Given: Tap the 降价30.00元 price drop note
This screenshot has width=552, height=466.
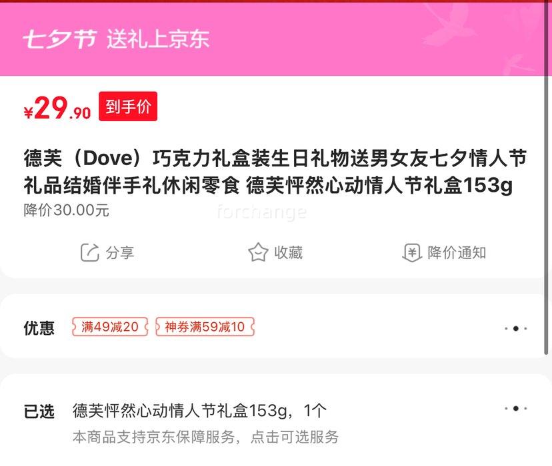Looking at the screenshot, I should pos(67,210).
